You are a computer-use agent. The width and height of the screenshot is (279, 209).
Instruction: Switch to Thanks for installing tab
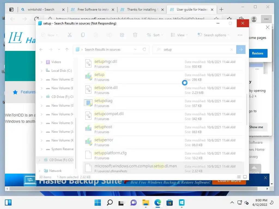[x=142, y=10]
